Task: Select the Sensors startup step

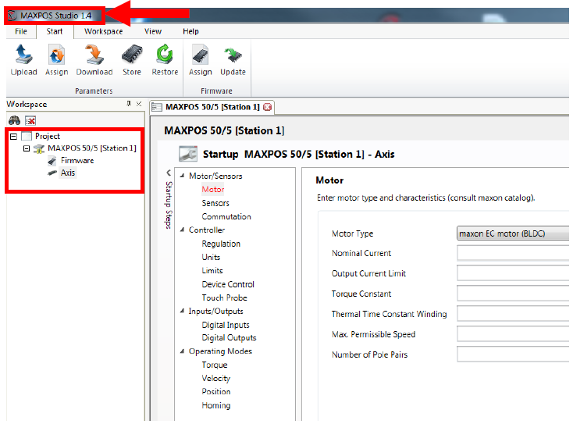Action: coord(215,203)
